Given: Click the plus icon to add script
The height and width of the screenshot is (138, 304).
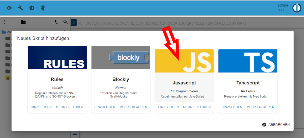Looking at the screenshot, I should coord(14,22).
